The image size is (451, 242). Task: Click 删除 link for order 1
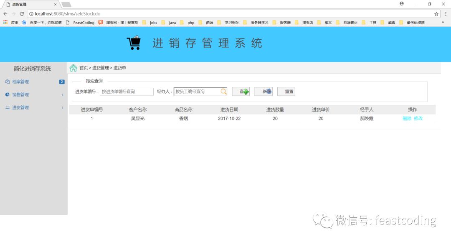(407, 118)
